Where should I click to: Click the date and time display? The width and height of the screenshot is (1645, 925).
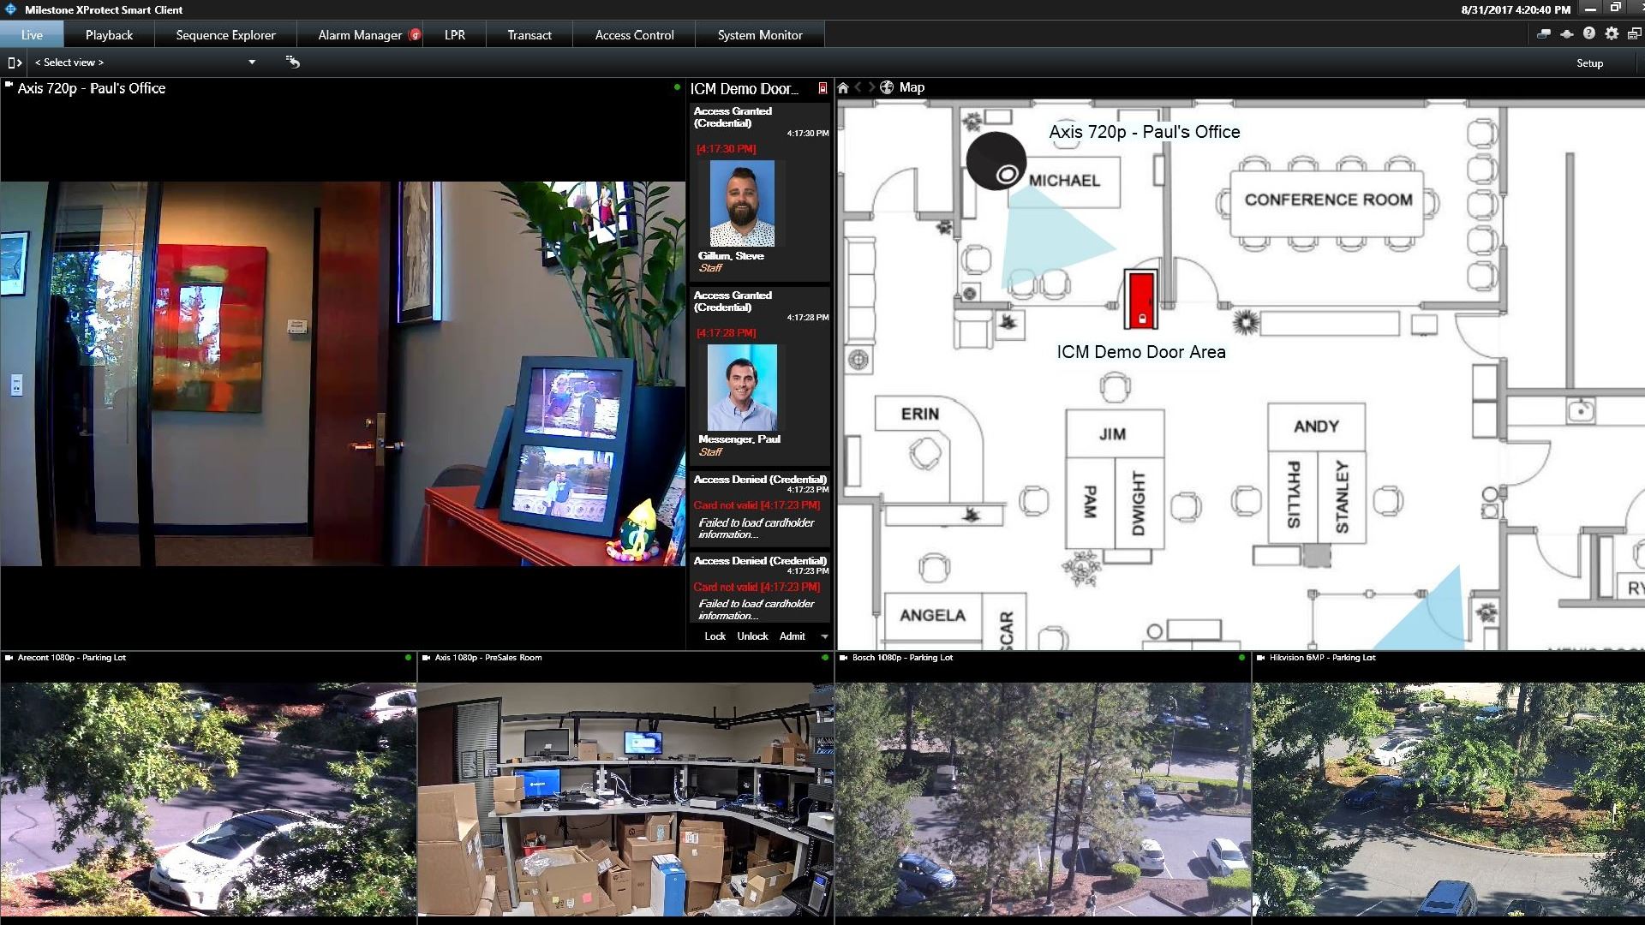point(1516,9)
